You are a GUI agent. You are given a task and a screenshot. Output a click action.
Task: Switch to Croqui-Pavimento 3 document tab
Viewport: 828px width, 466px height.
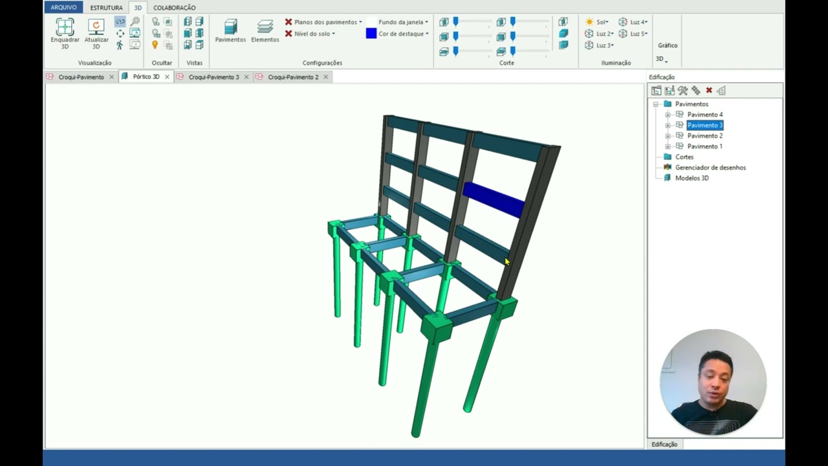tap(213, 77)
